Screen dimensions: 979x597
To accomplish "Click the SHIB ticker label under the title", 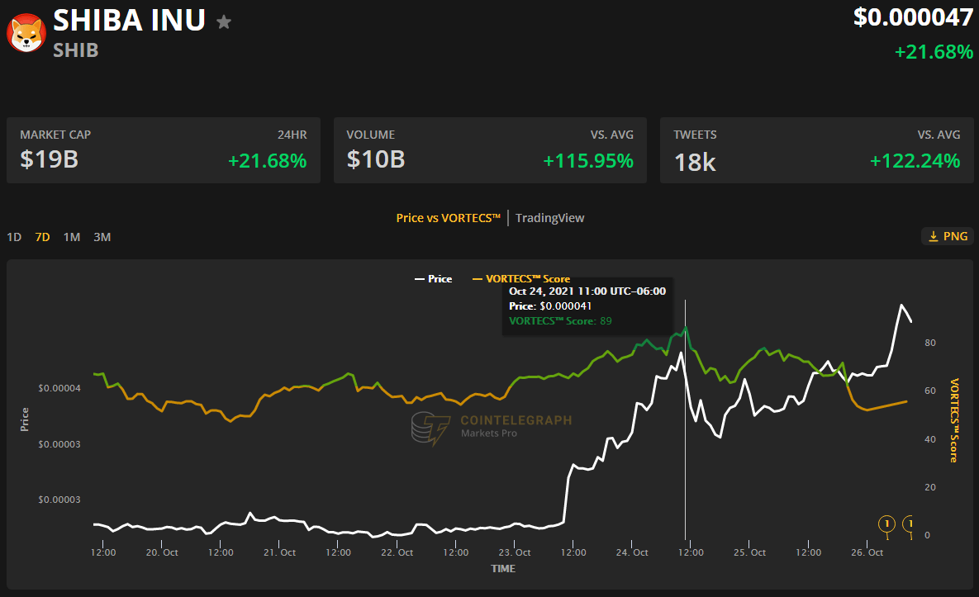I will click(75, 50).
